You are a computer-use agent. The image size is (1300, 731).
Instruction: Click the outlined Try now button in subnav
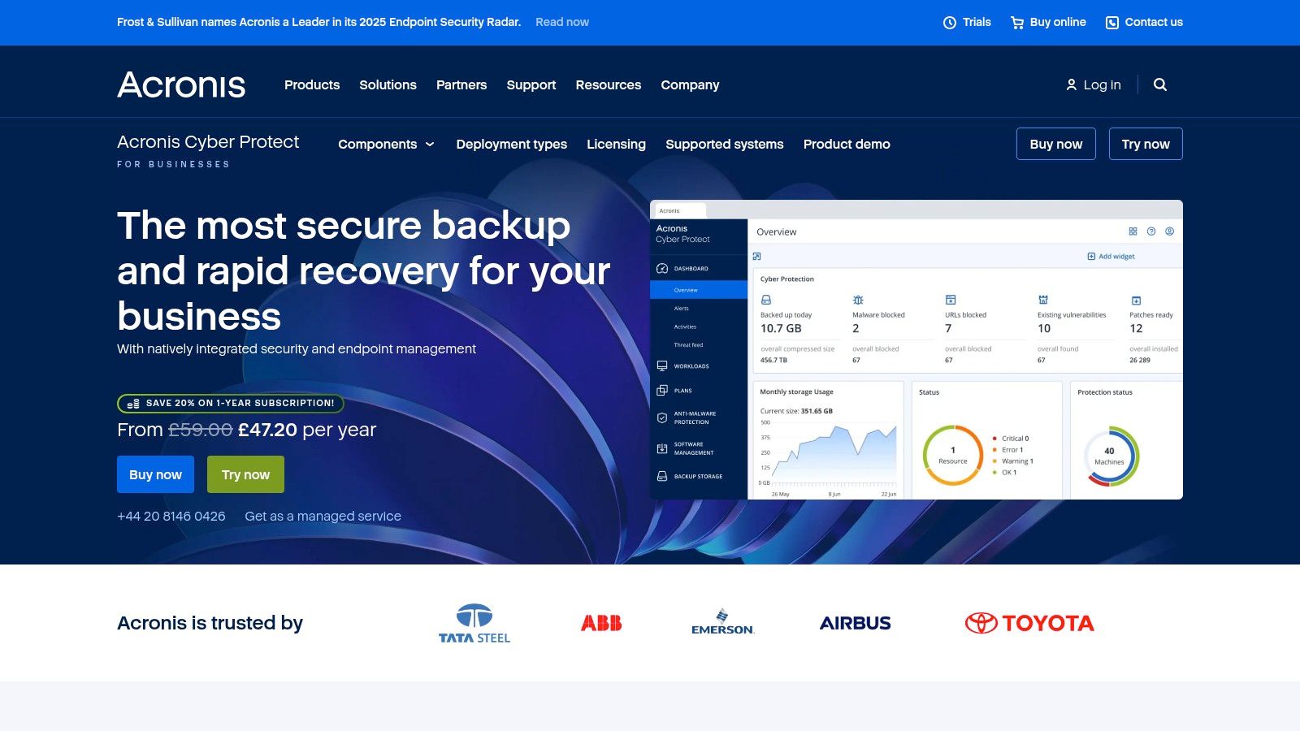(1146, 144)
